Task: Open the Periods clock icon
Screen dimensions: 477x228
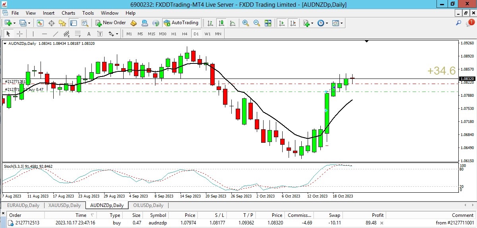Action: click(x=320, y=23)
